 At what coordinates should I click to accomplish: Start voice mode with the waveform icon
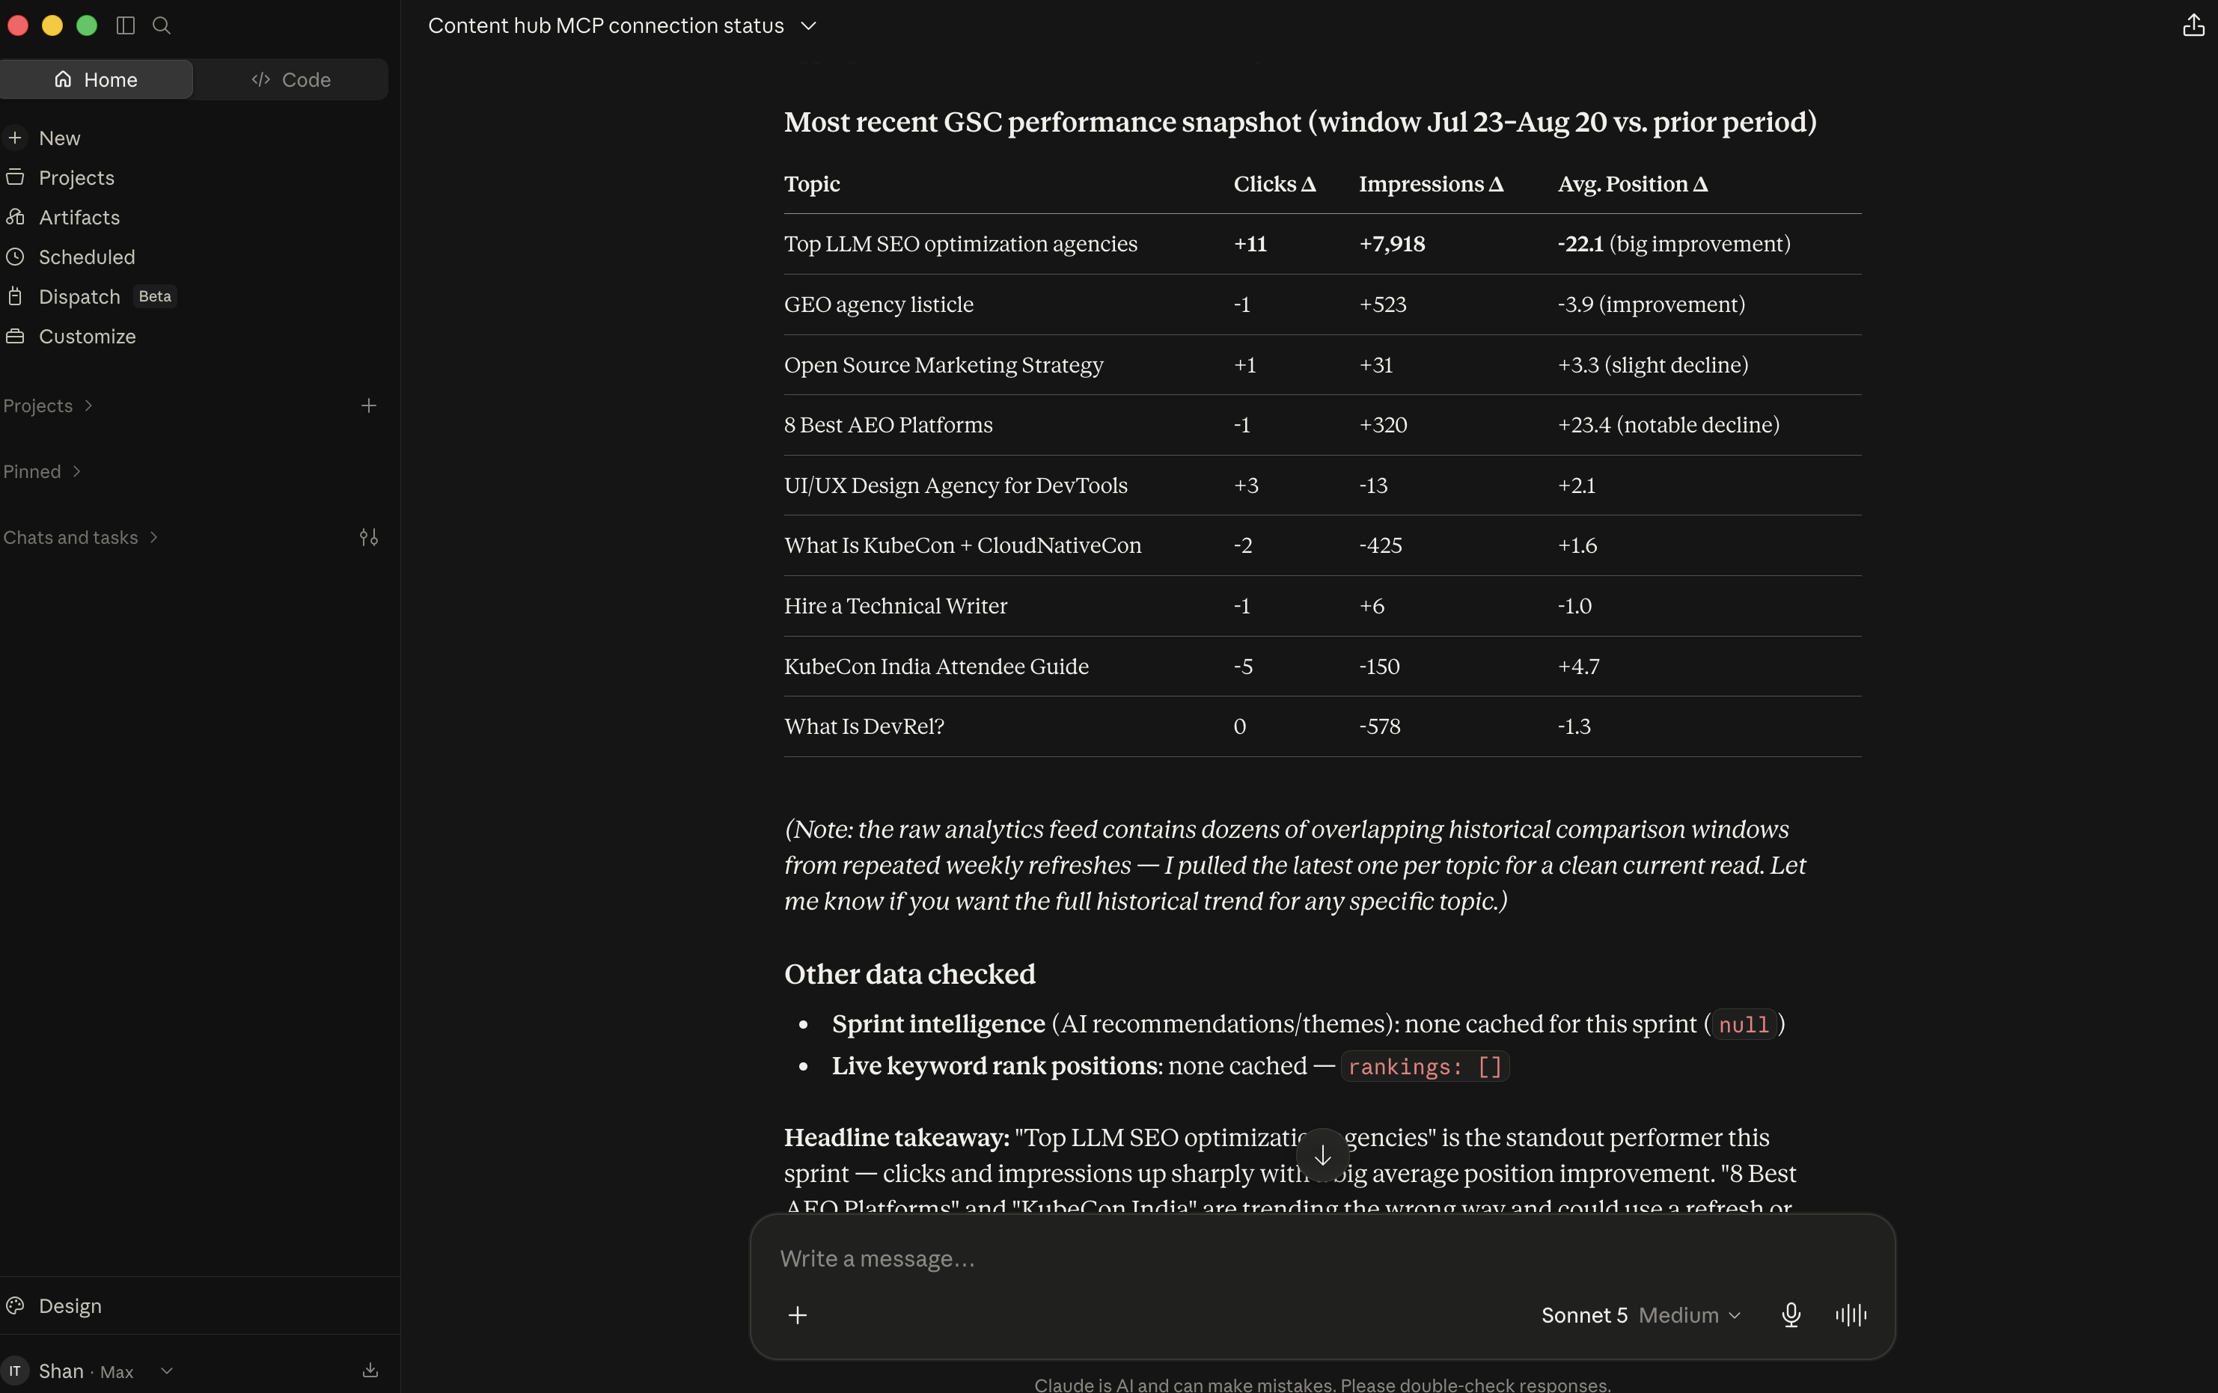[x=1851, y=1314]
